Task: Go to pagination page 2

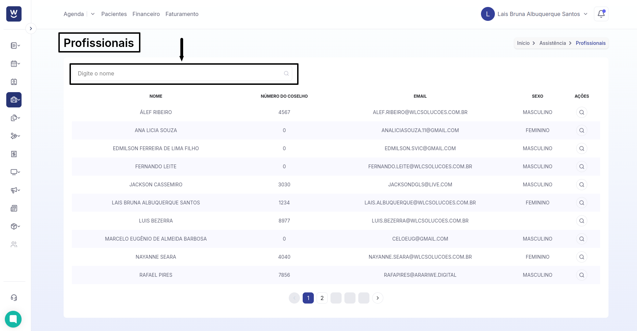Action: pos(322,298)
